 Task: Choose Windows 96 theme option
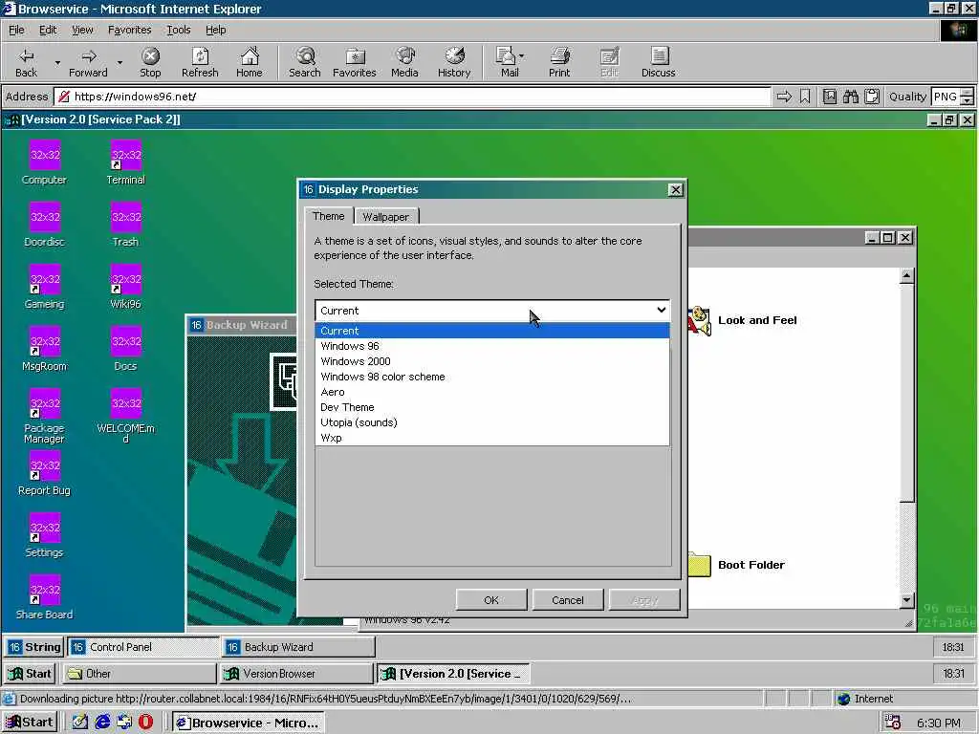click(x=492, y=346)
